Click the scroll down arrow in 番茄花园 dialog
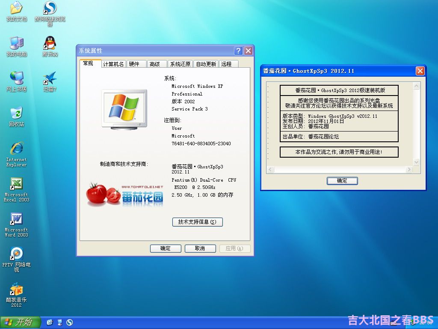The width and height of the screenshot is (438, 329). (x=416, y=162)
